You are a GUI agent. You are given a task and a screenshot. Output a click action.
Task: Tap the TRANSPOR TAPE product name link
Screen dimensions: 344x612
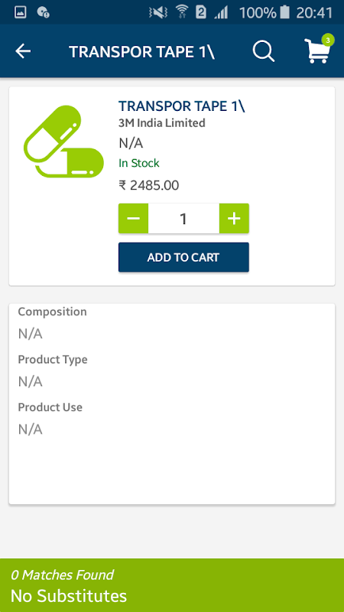click(182, 106)
